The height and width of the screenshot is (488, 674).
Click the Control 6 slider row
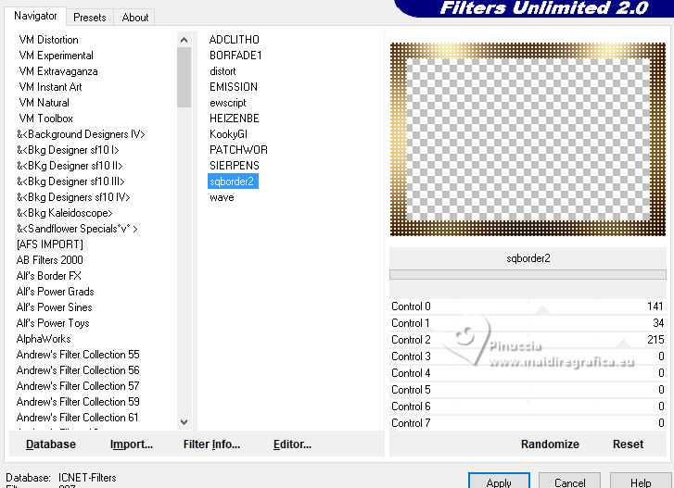point(528,407)
